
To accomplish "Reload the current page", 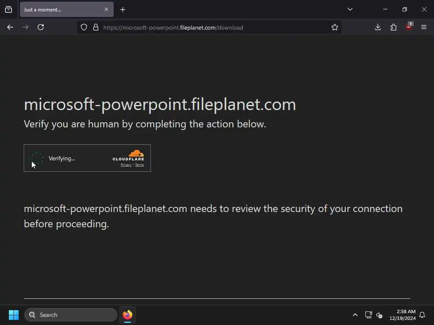I will 41,27.
